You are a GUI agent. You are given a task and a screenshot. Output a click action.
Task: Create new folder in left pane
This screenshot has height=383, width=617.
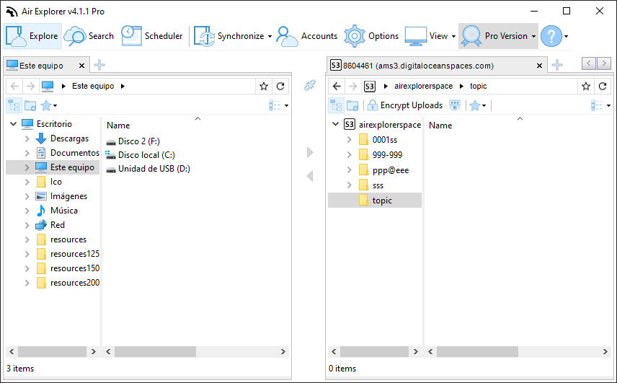[30, 105]
